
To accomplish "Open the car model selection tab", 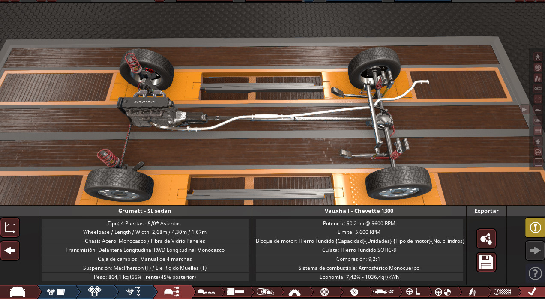I will 18,292.
